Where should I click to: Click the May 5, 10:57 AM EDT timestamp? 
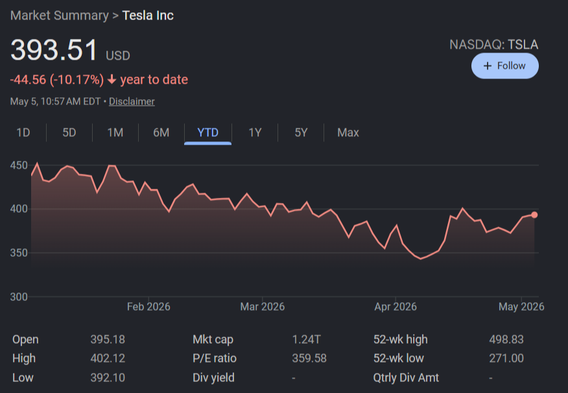pos(55,101)
